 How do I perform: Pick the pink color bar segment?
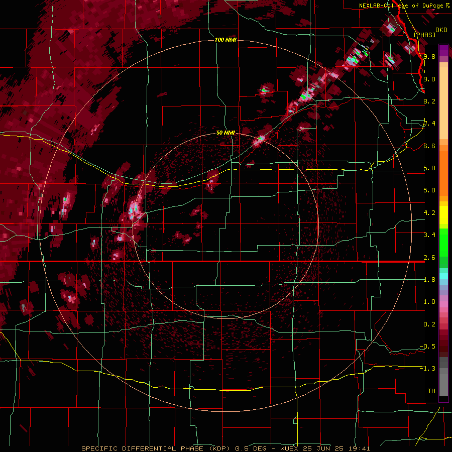click(x=443, y=304)
